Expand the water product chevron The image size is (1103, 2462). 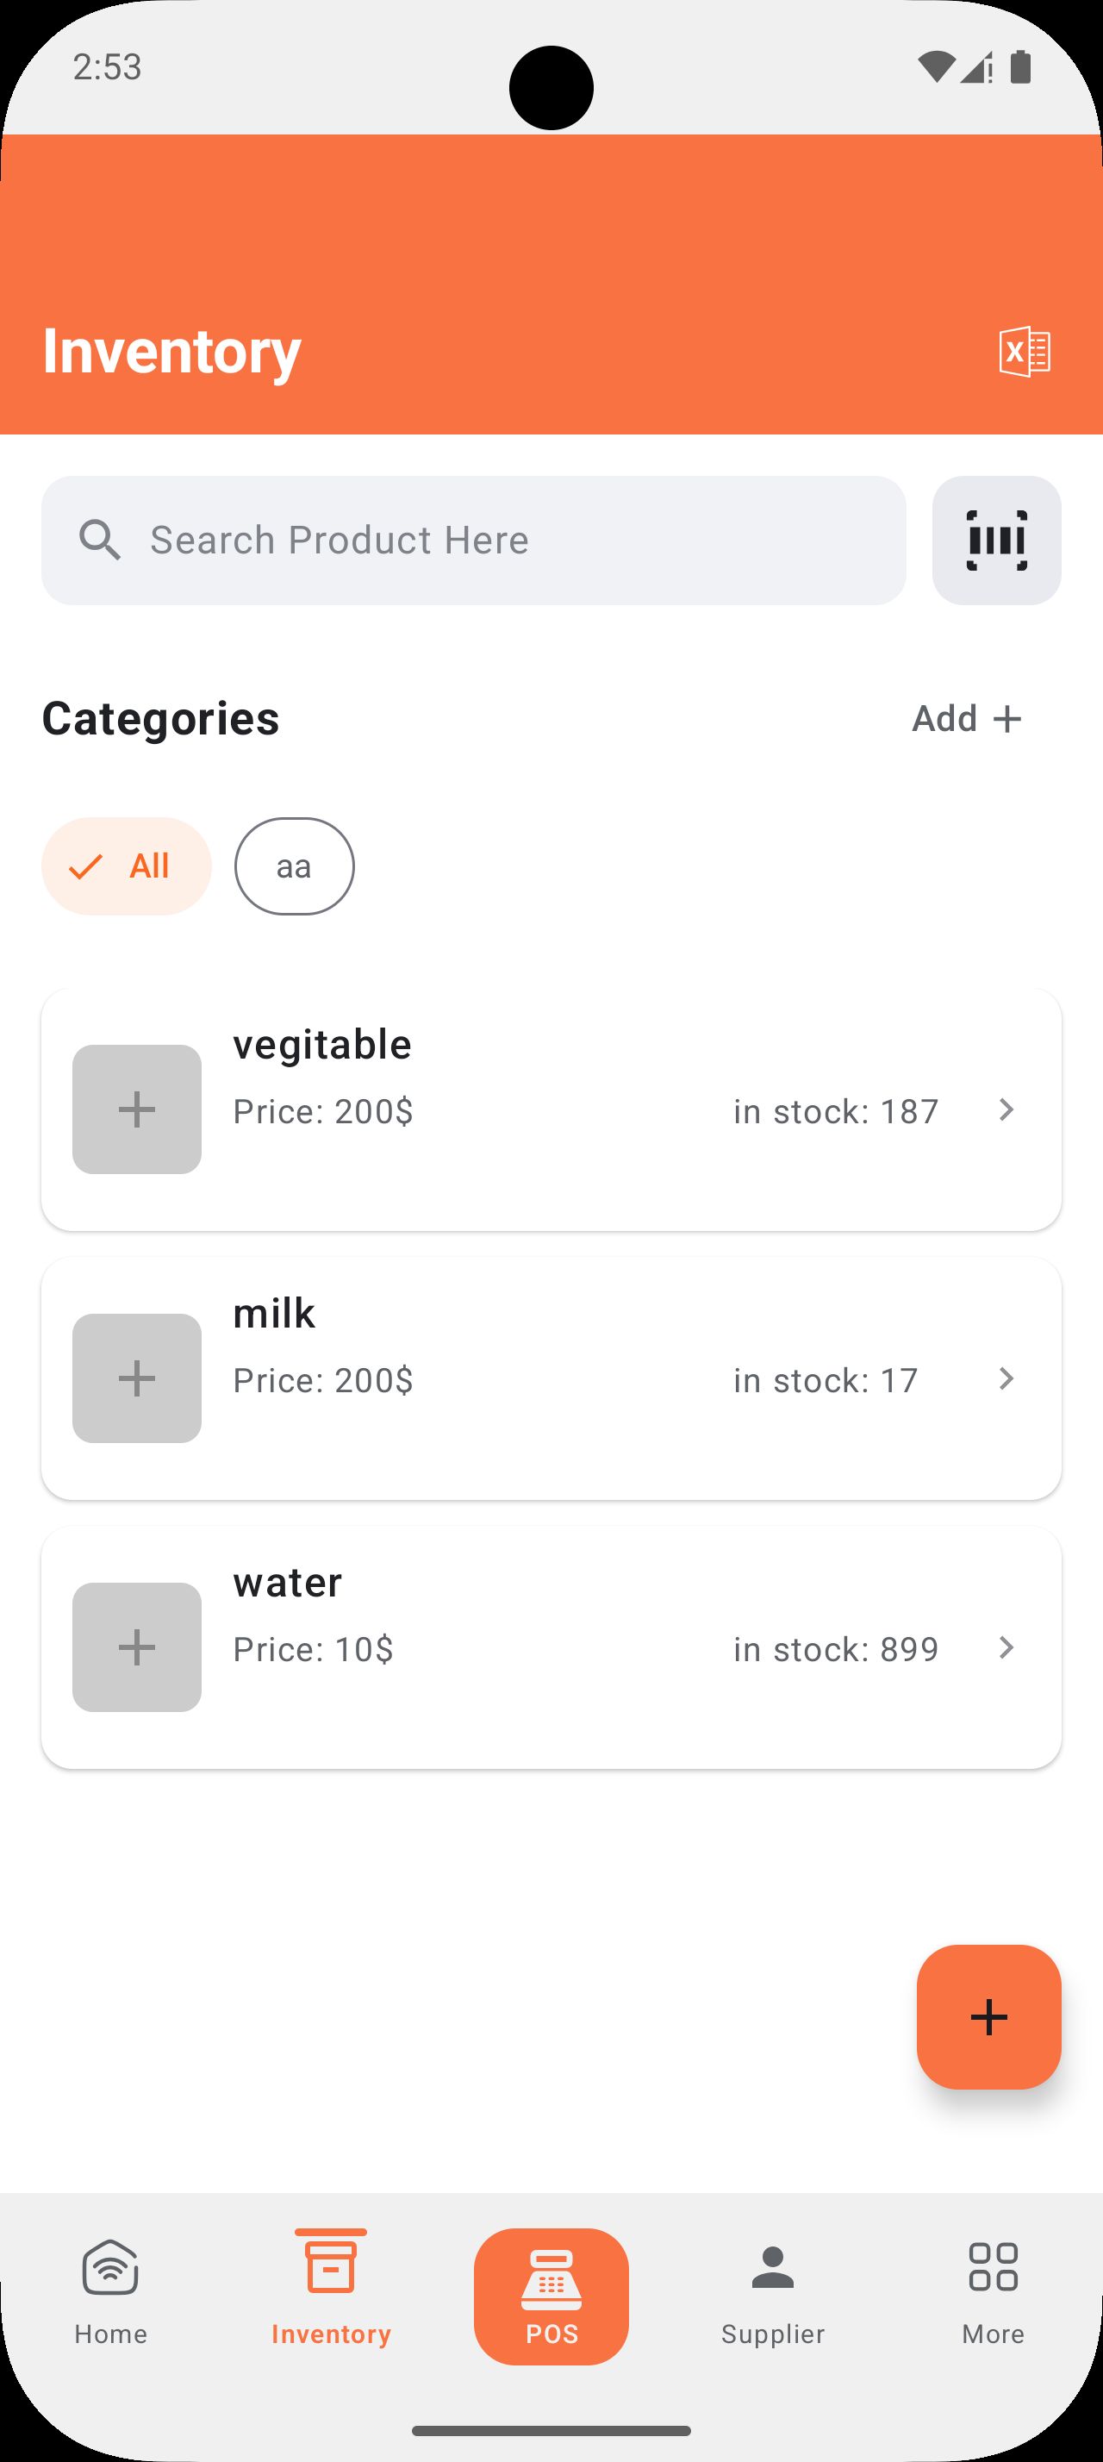pyautogui.click(x=1006, y=1647)
